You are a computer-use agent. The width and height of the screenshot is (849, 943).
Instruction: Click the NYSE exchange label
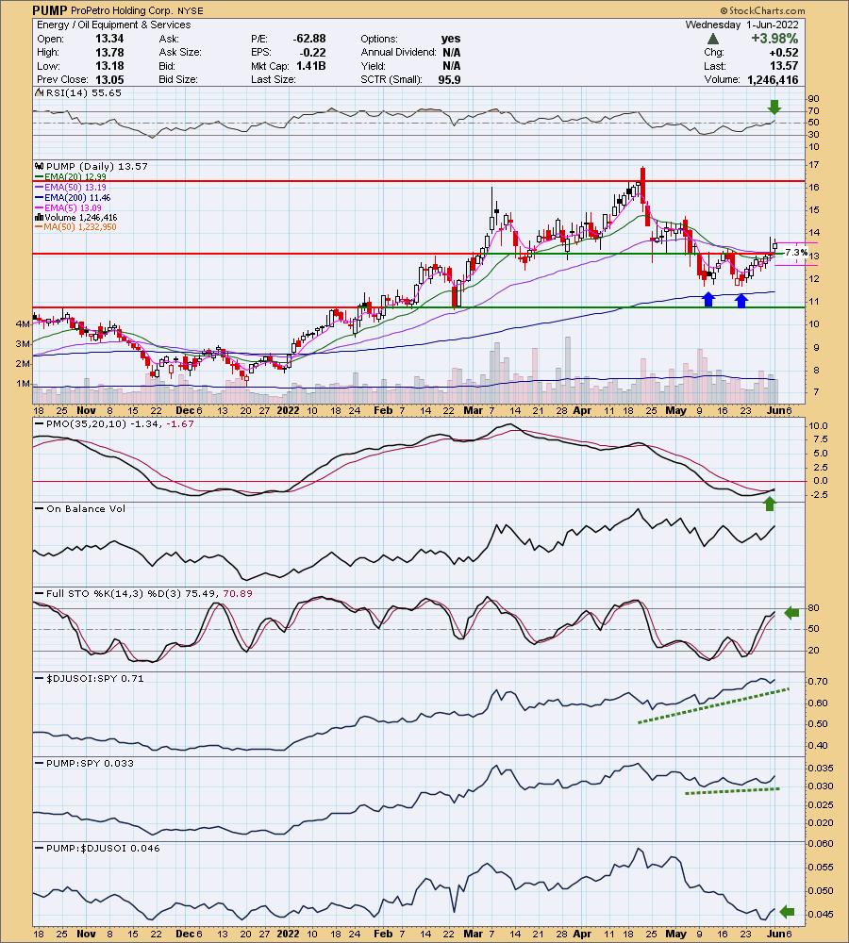tap(191, 11)
